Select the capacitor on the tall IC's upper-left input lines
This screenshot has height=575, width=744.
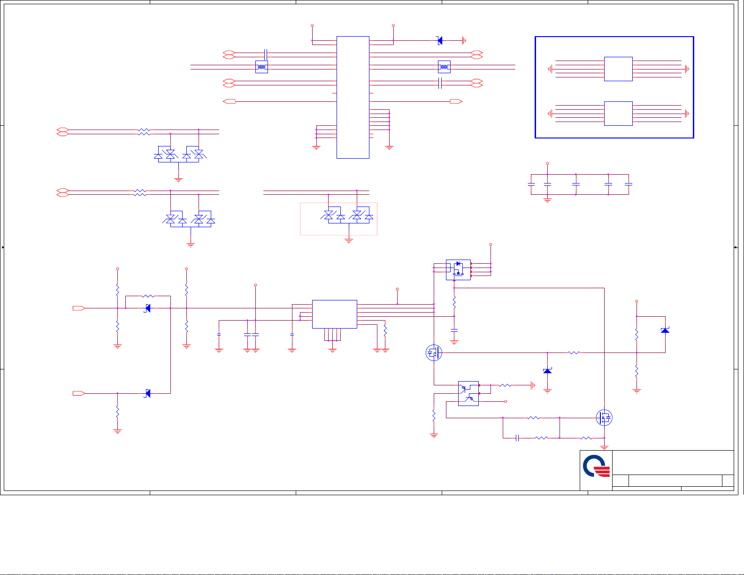tap(266, 54)
